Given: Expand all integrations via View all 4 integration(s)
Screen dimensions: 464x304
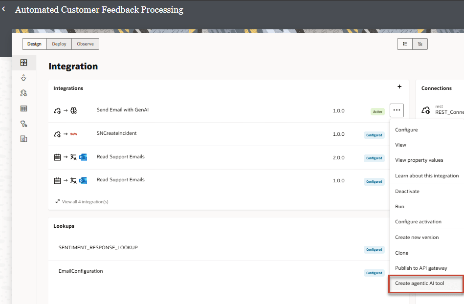Looking at the screenshot, I should coord(82,201).
